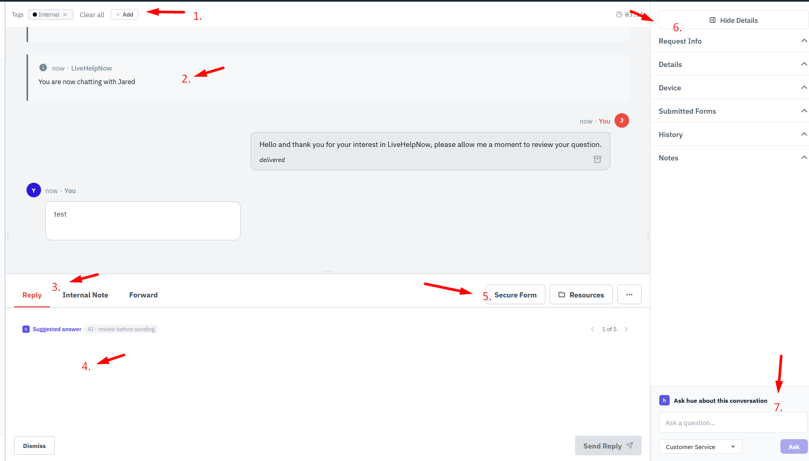809x461 pixels.
Task: Open the three-dots more options menu
Action: [x=629, y=294]
